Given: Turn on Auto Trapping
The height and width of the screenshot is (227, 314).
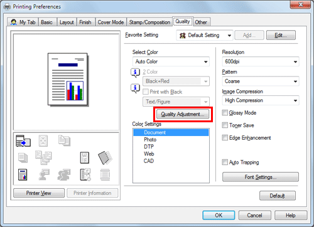Looking at the screenshot, I should coord(225,162).
